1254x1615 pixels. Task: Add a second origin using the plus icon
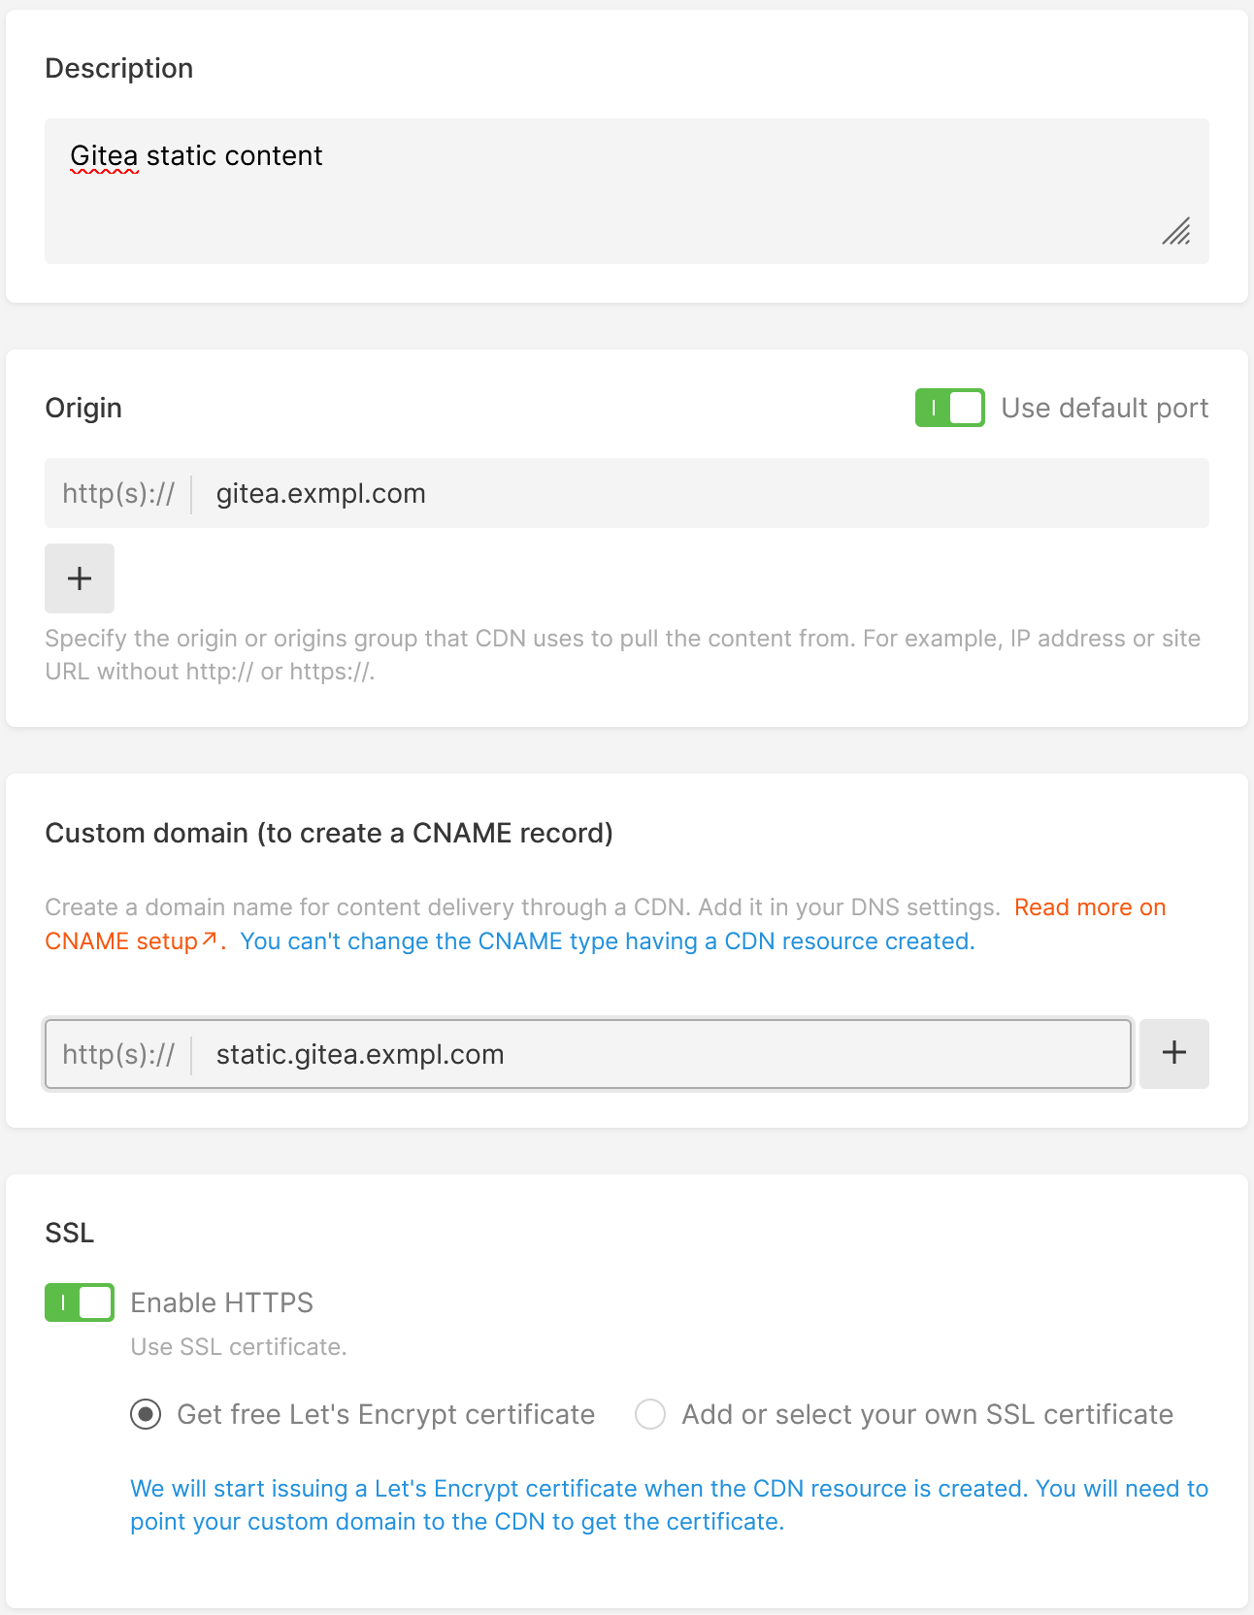coord(79,577)
